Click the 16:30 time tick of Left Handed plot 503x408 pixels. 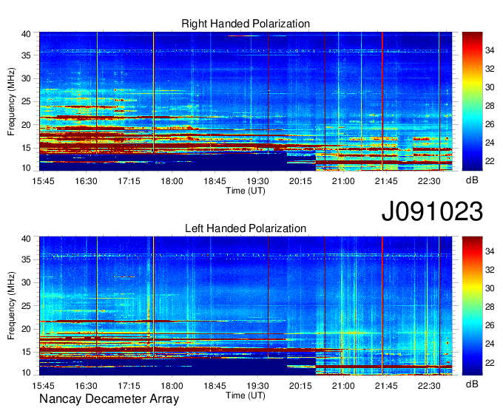[x=86, y=386]
